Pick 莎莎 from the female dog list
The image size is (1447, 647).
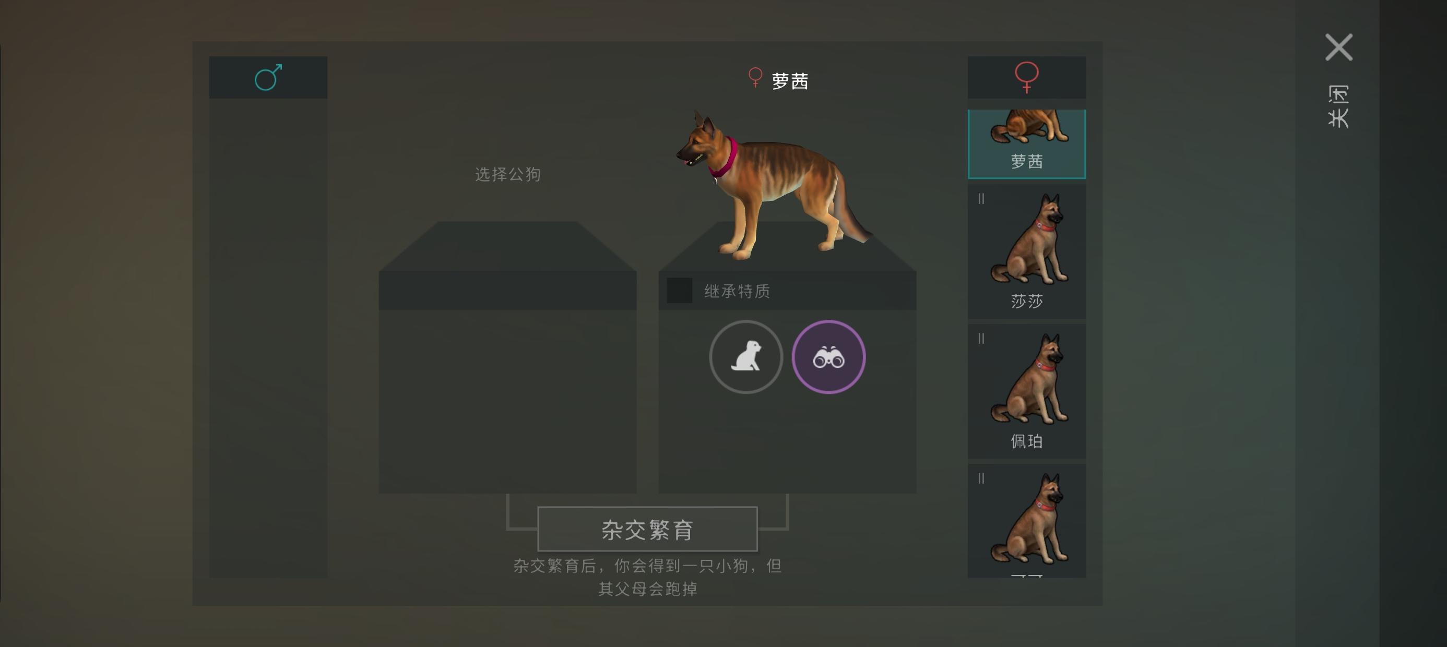(x=1026, y=251)
